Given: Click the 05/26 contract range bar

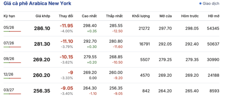Looking at the screenshot, I should tap(12, 31).
